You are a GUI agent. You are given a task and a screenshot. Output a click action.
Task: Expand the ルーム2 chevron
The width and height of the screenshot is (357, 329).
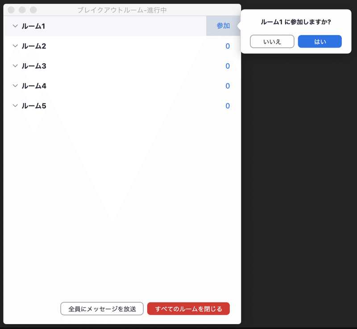point(15,46)
